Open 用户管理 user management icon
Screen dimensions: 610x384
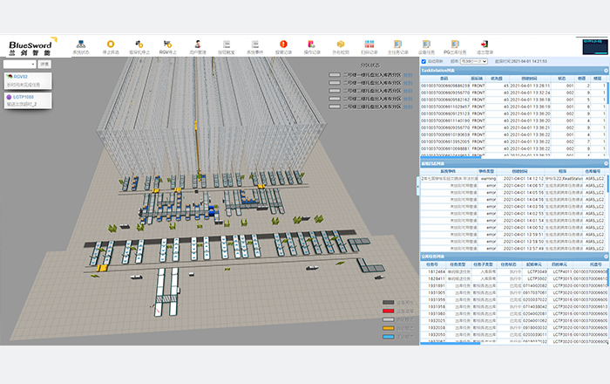point(197,45)
